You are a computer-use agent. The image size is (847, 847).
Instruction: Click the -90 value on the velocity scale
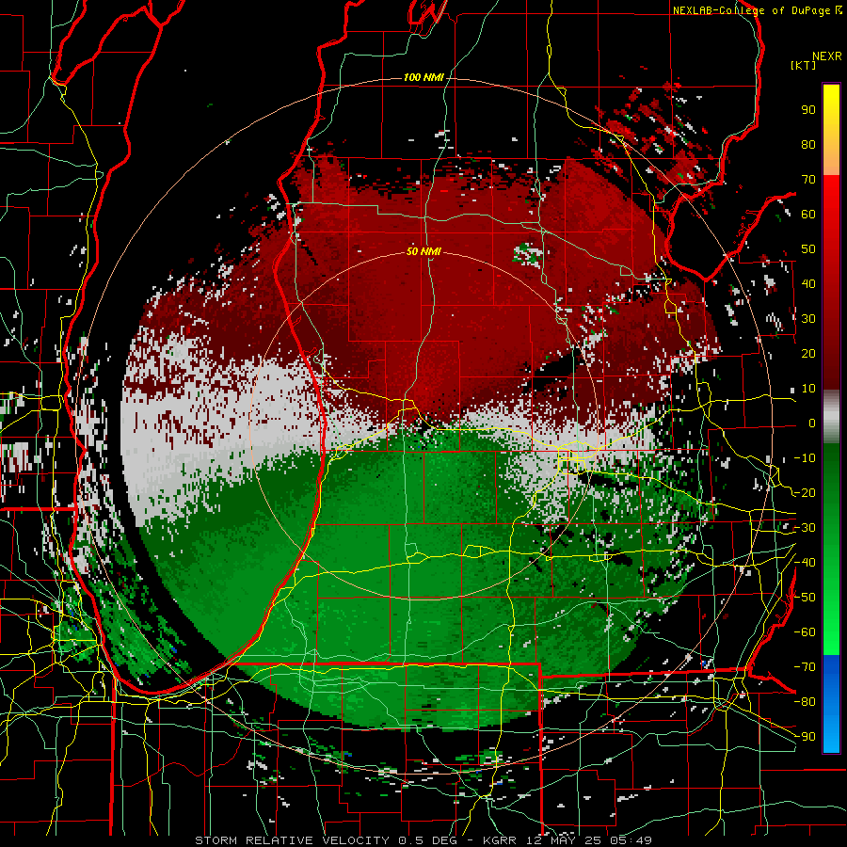[x=805, y=737]
